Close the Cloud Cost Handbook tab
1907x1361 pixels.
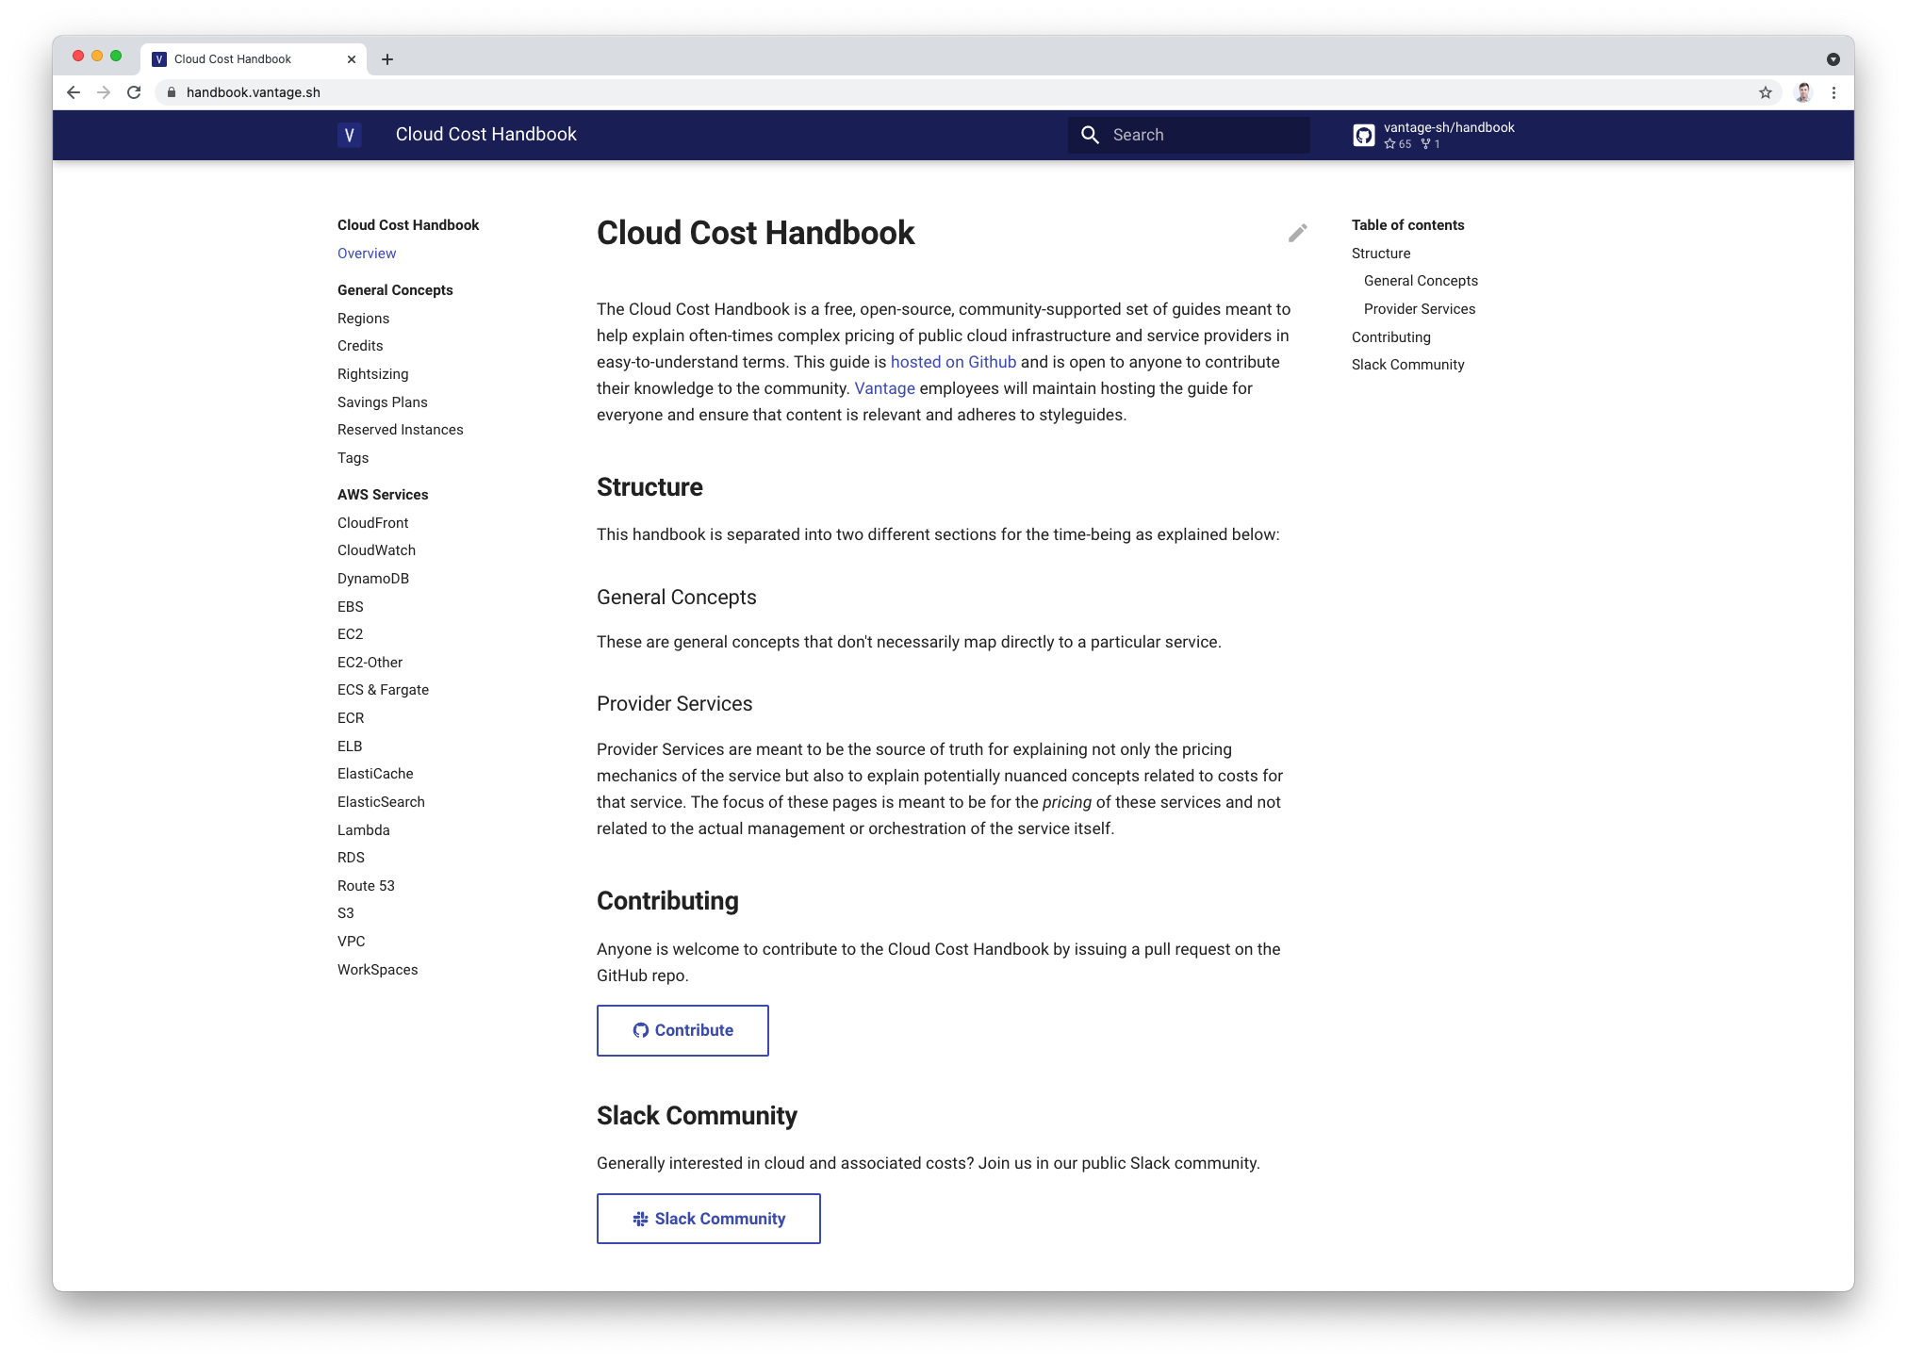point(352,59)
